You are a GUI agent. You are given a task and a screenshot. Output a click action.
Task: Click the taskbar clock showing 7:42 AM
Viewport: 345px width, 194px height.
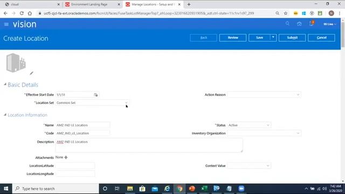(335, 189)
